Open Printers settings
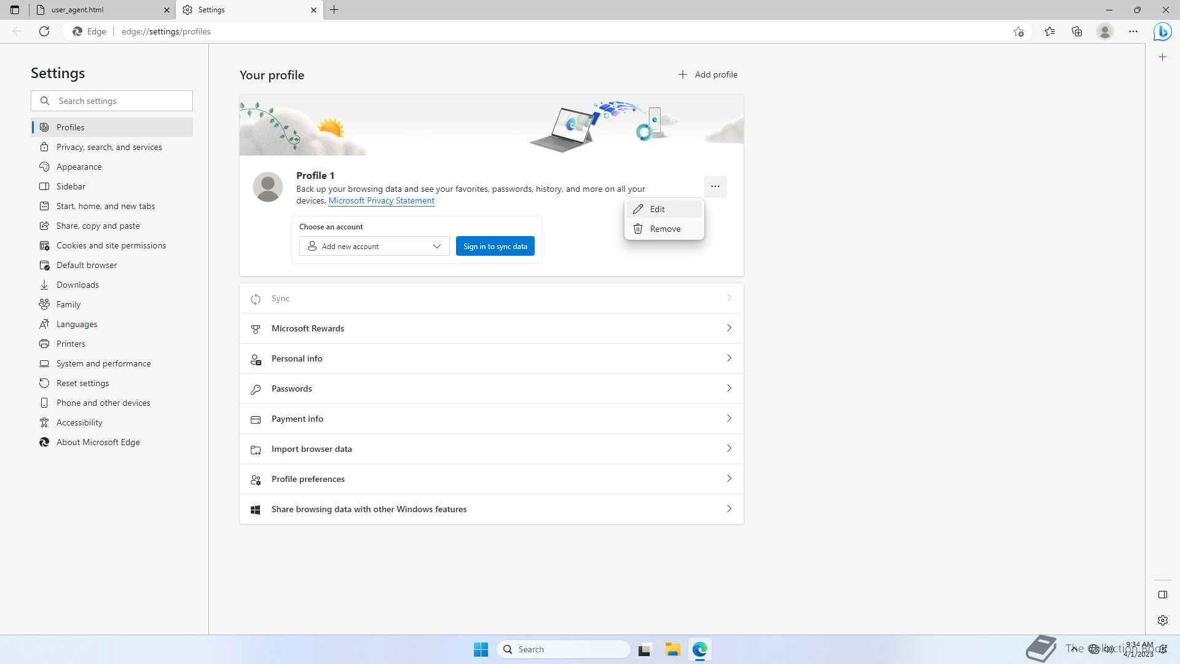 point(112,344)
